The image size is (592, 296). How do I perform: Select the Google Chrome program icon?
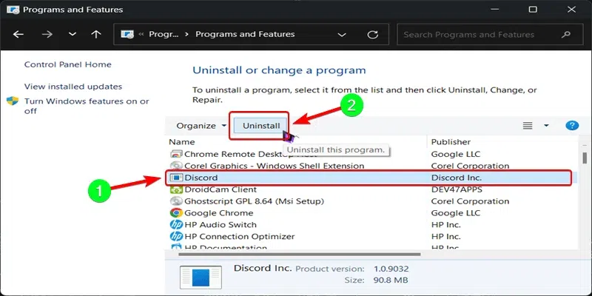point(176,213)
